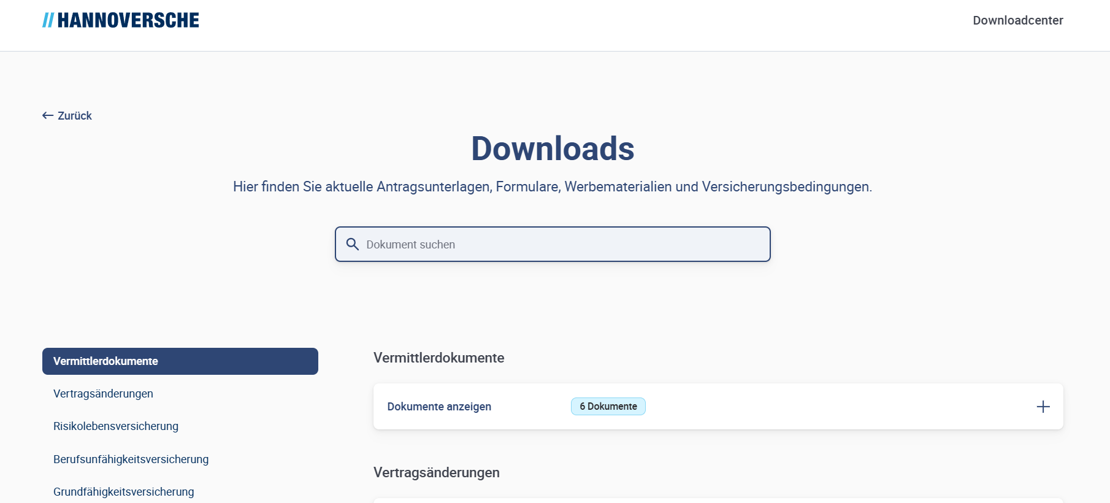
Task: Click the Vermittlerdokumente section heading
Action: pyautogui.click(x=438, y=358)
